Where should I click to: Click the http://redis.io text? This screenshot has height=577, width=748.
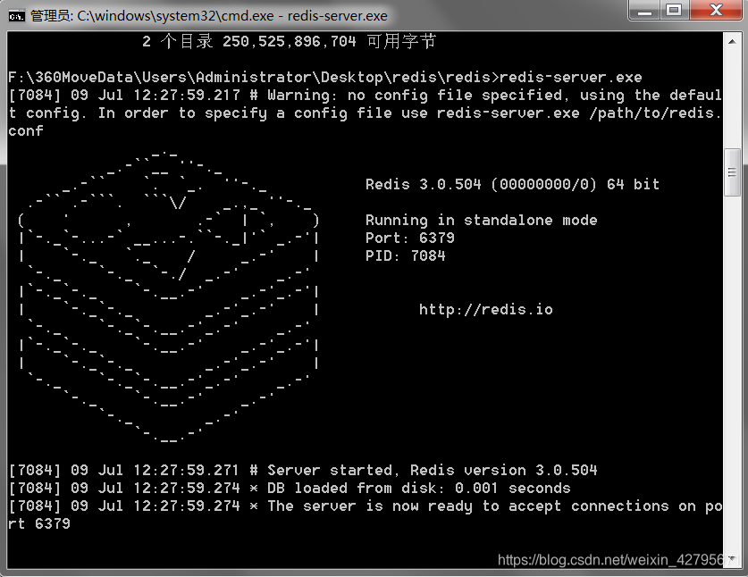tap(485, 309)
